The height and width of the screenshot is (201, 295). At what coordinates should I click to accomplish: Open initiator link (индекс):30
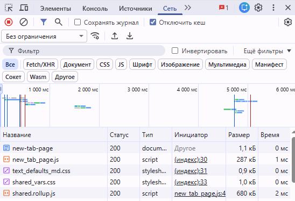tap(191, 160)
